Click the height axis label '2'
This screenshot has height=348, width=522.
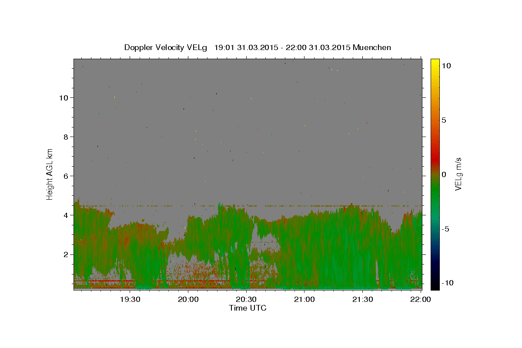pos(66,254)
